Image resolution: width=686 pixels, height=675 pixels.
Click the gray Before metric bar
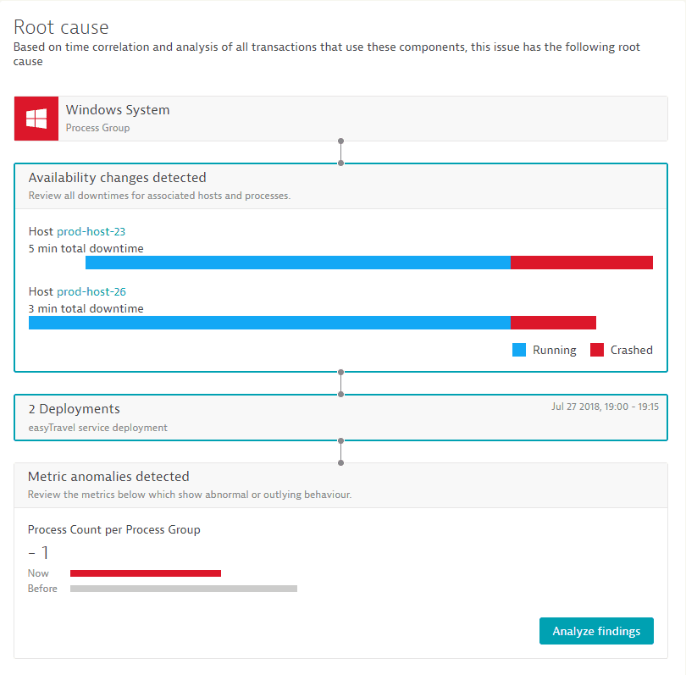tap(184, 589)
